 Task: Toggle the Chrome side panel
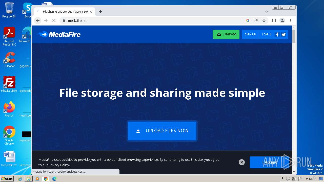(x=274, y=21)
